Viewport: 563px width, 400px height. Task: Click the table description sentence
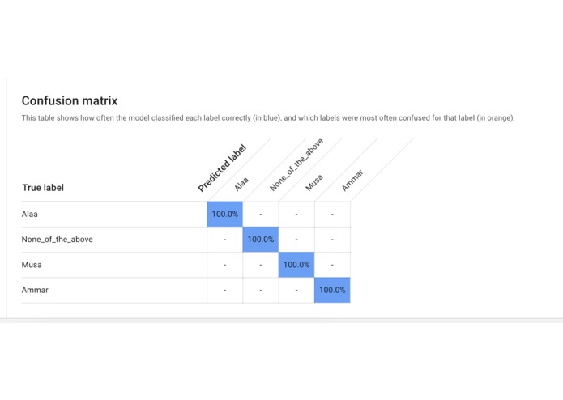[268, 118]
